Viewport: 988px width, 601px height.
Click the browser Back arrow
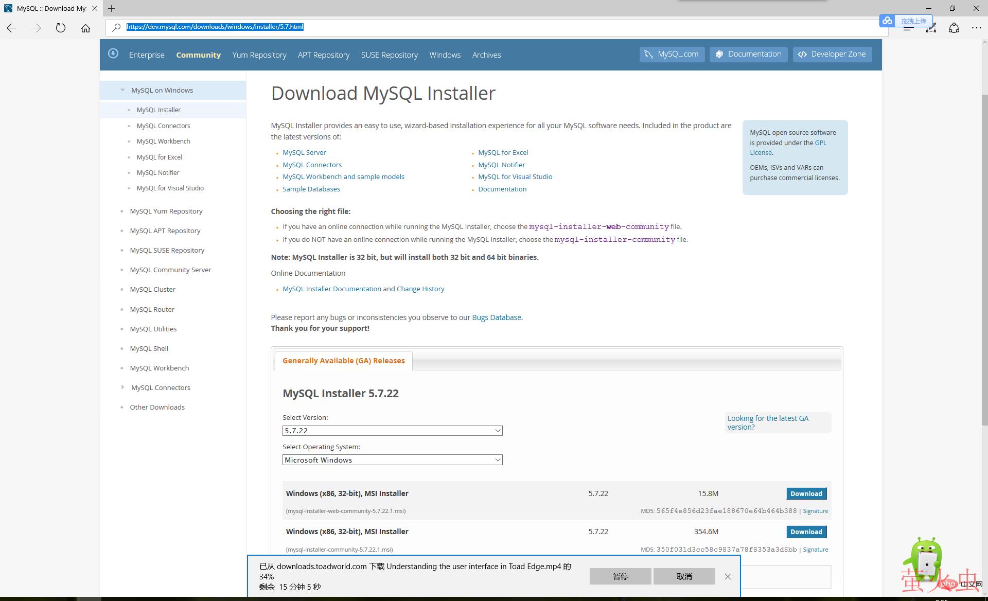[x=12, y=28]
